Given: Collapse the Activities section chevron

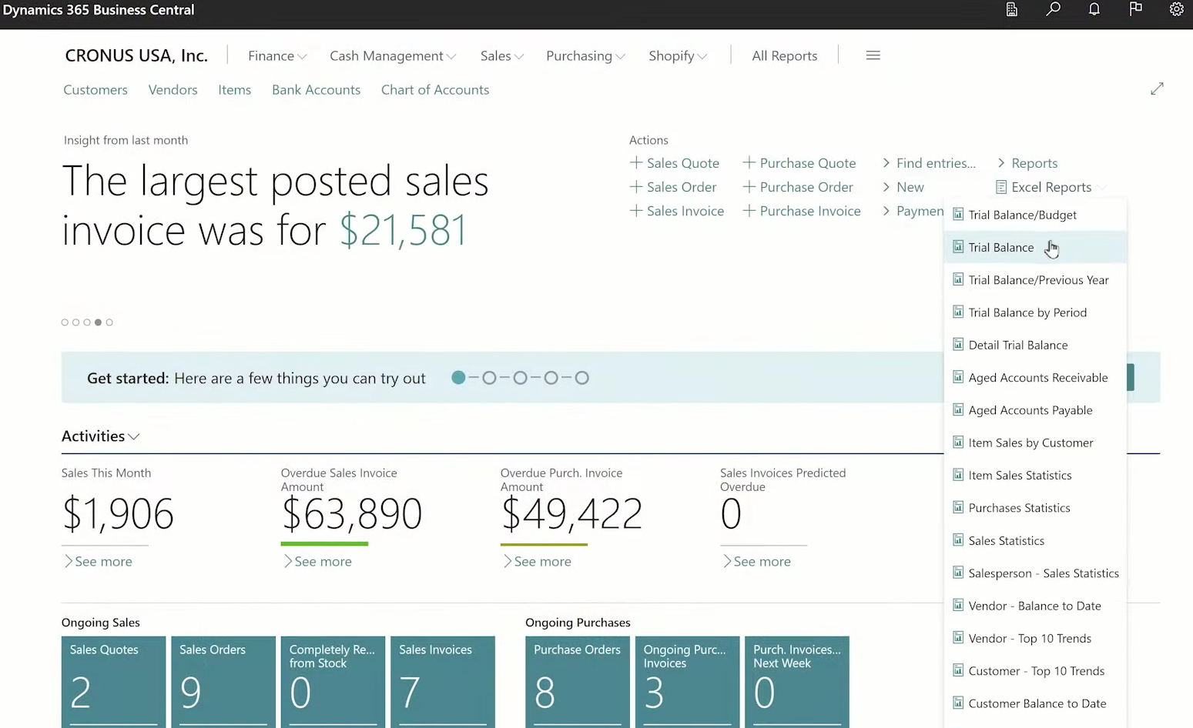Looking at the screenshot, I should 134,436.
